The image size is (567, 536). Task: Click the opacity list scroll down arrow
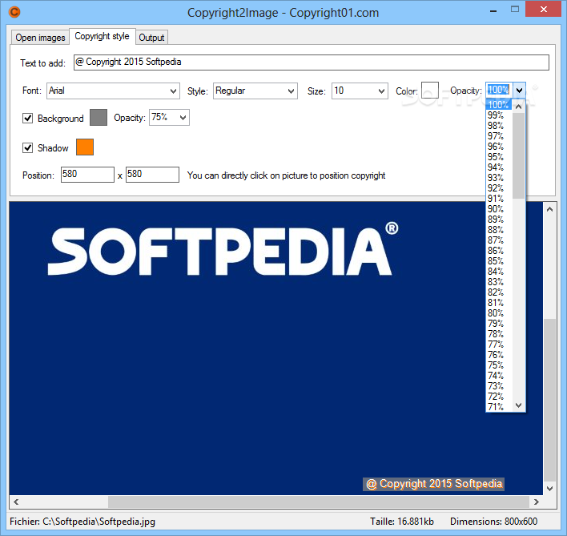point(518,405)
